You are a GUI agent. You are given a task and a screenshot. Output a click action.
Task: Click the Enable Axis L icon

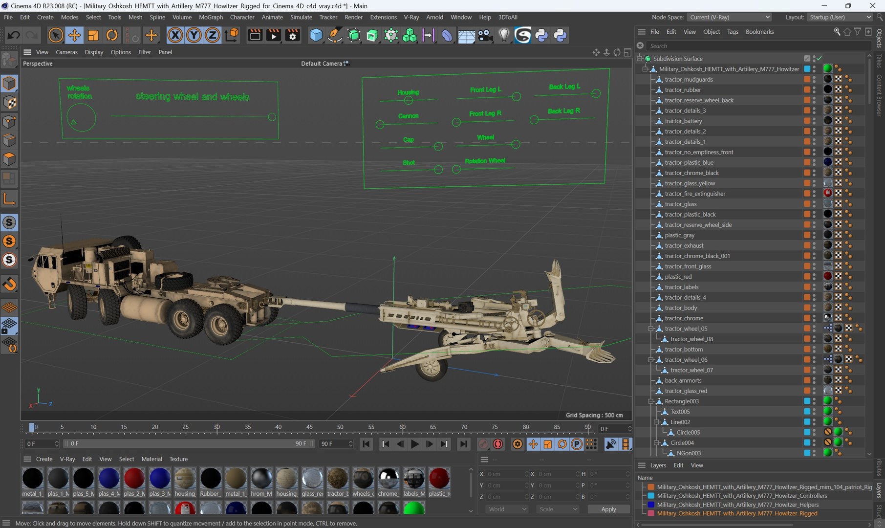pos(9,198)
